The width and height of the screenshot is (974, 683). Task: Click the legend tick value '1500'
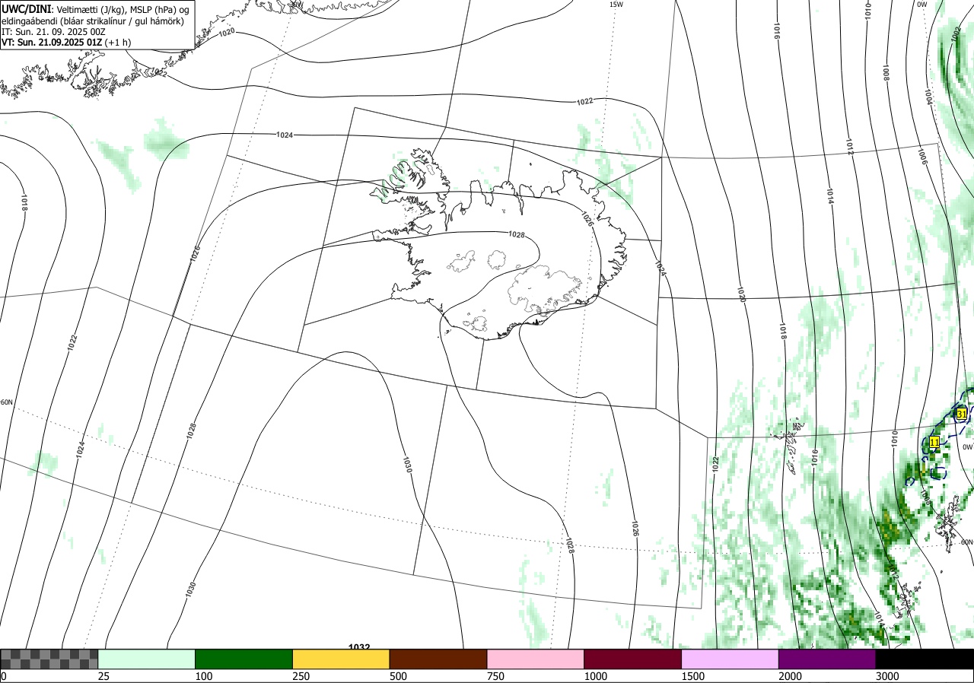pyautogui.click(x=693, y=676)
